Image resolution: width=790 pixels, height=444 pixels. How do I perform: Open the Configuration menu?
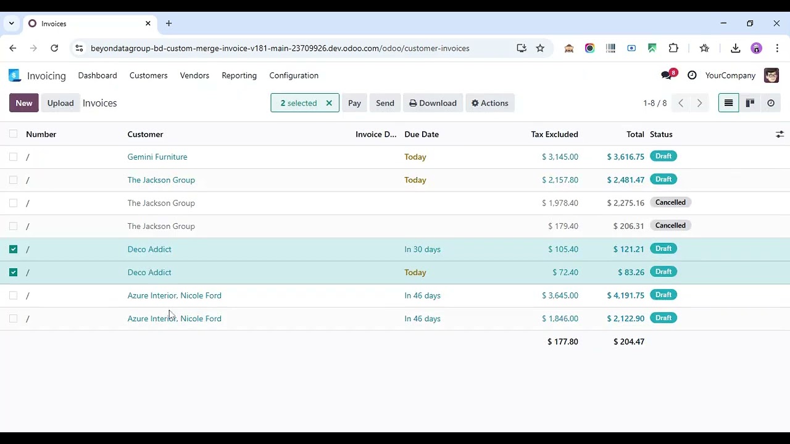click(294, 75)
